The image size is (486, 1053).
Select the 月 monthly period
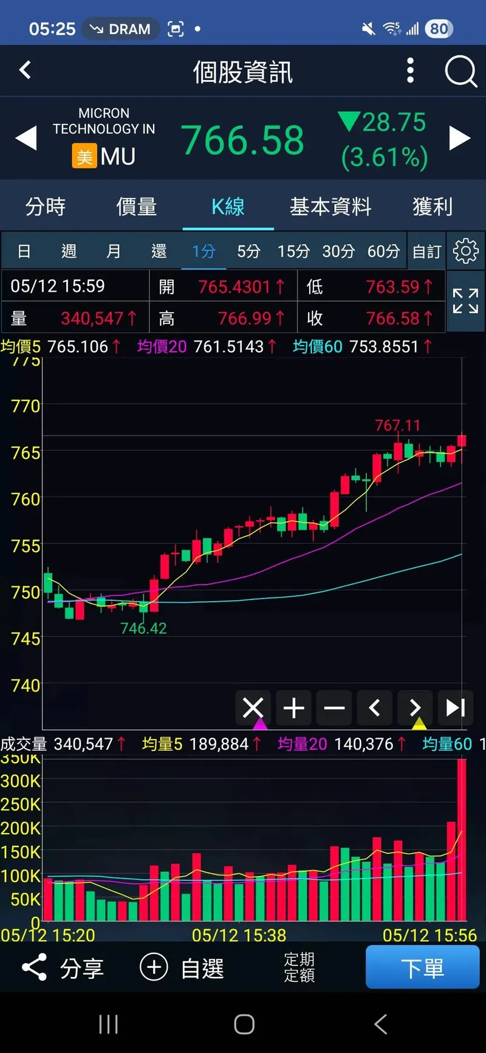[114, 251]
